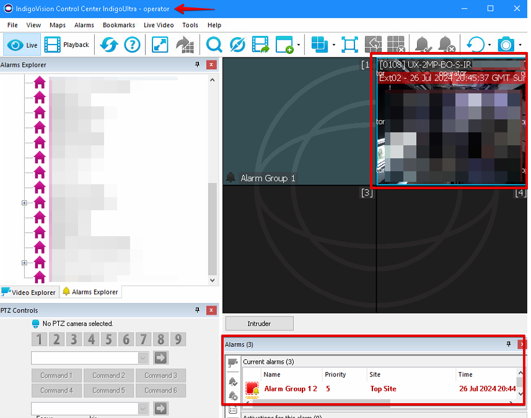Clear alarm using Alarms panel sidebar icon
Viewport: 531px width, 418px height.
(232, 395)
